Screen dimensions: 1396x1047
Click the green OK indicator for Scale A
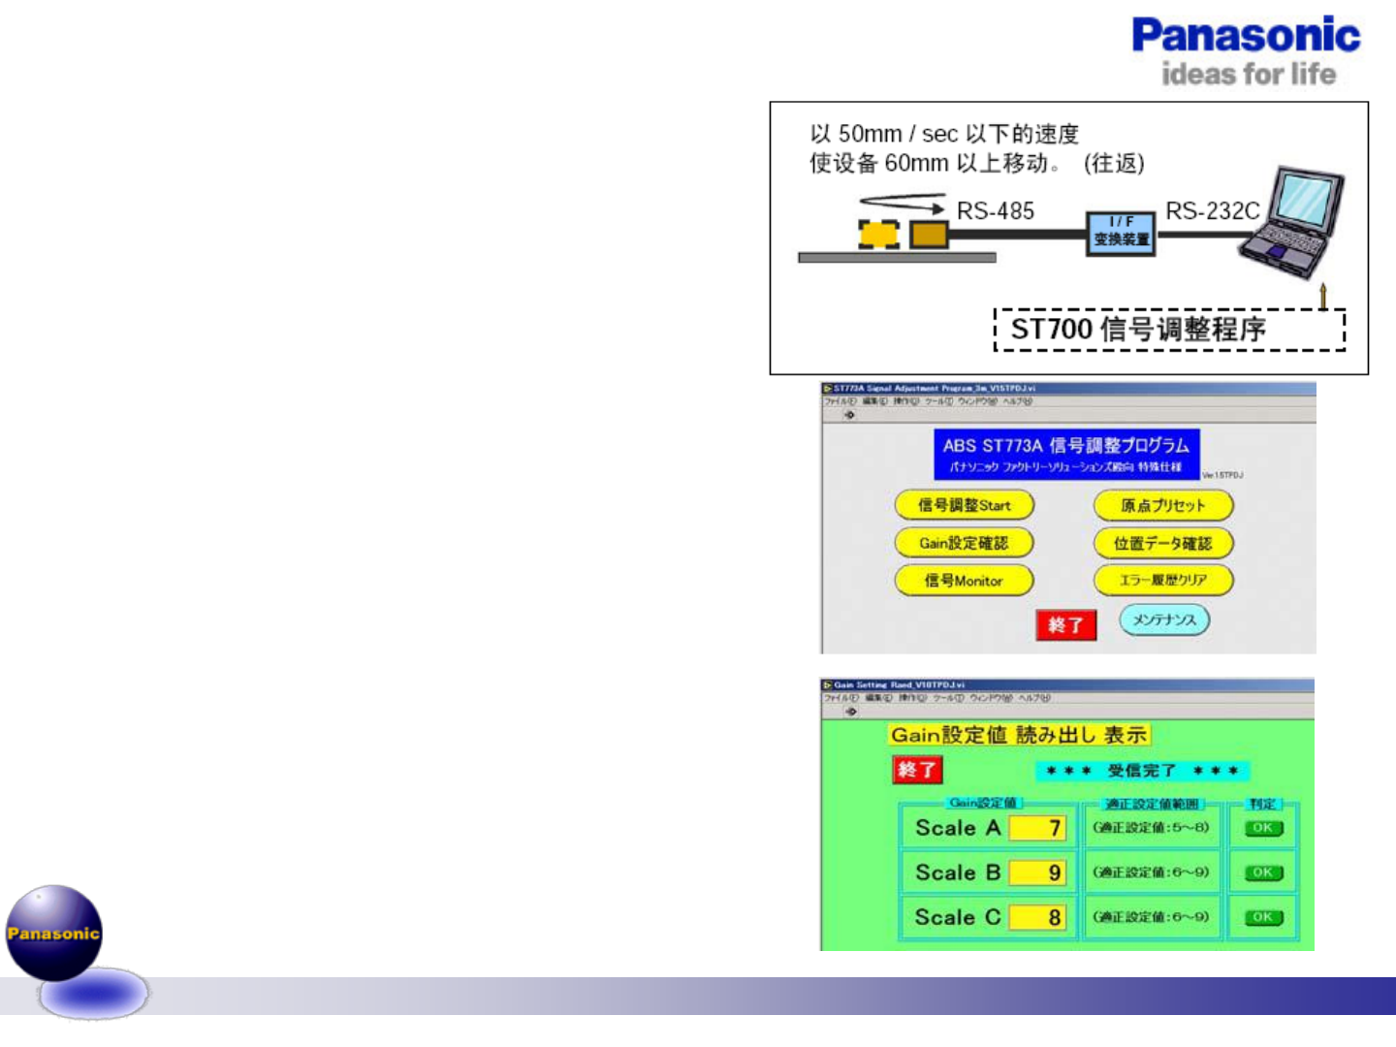click(x=1262, y=828)
